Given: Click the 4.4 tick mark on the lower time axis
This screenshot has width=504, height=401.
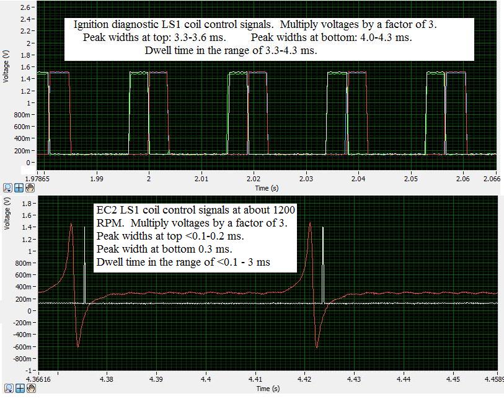Looking at the screenshot, I should 206,379.
